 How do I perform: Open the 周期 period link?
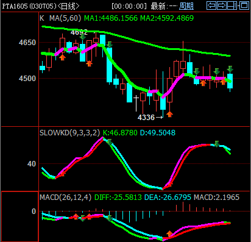click(186, 6)
